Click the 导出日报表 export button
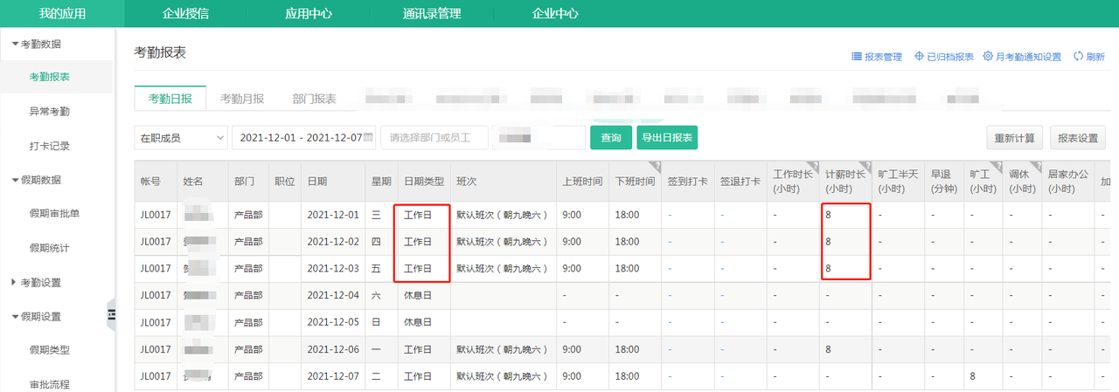The height and width of the screenshot is (392, 1119). (667, 138)
